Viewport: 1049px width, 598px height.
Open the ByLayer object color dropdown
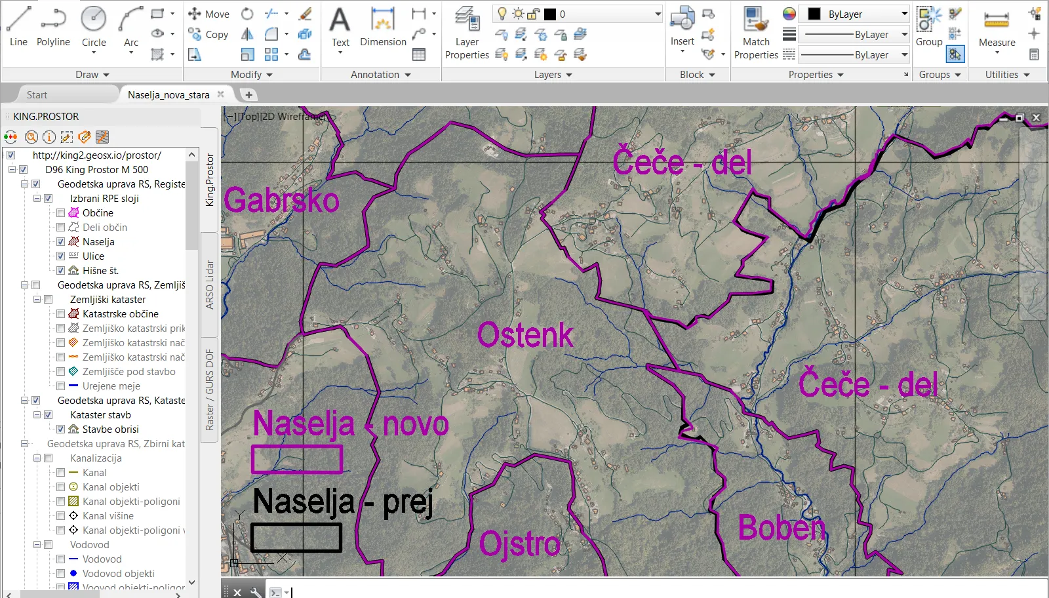(x=904, y=14)
